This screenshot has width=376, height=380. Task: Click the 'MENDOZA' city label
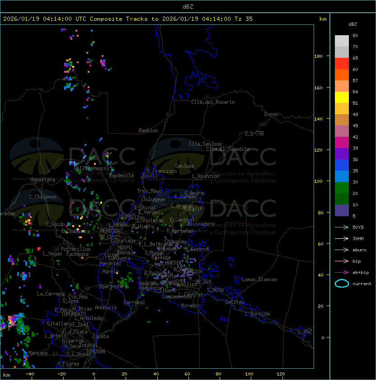pyautogui.click(x=110, y=231)
